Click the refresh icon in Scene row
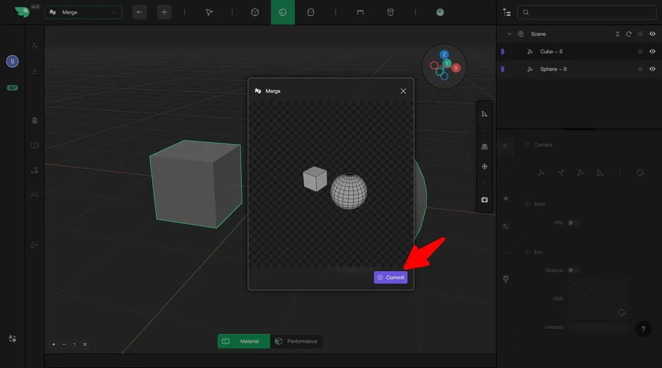The width and height of the screenshot is (662, 368). [x=628, y=34]
